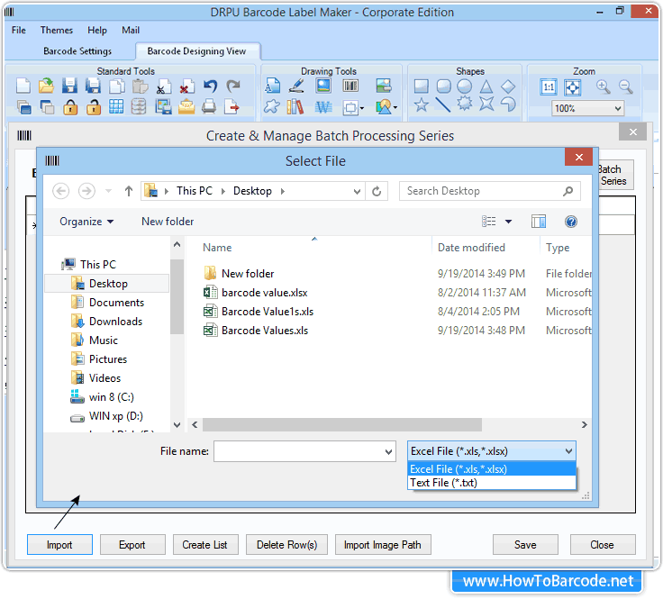This screenshot has height=599, width=663.
Task: Click the database cylinder icon
Action: point(139,106)
